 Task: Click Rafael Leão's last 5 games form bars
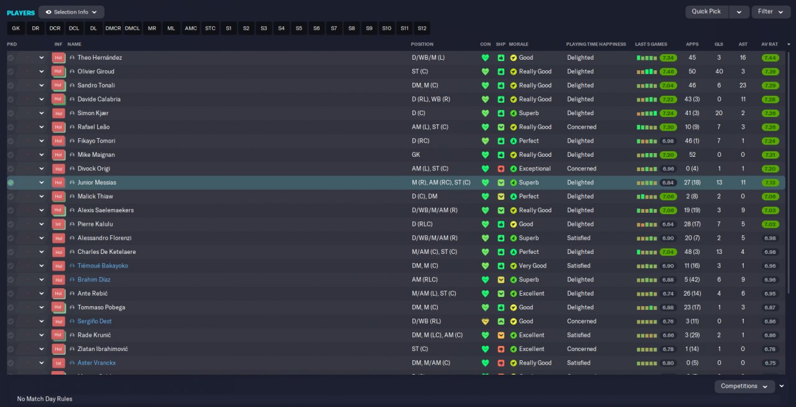coord(647,127)
